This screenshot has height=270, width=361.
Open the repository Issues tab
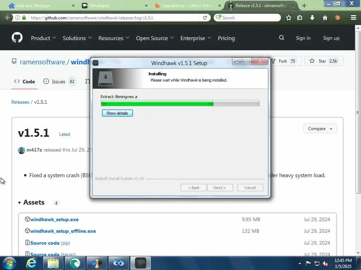(x=60, y=82)
